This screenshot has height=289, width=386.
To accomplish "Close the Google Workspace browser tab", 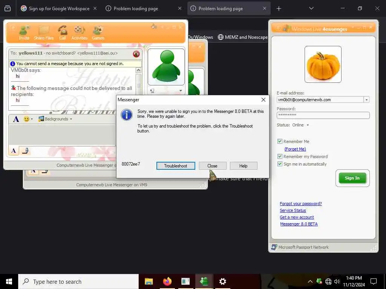I will pos(95,8).
